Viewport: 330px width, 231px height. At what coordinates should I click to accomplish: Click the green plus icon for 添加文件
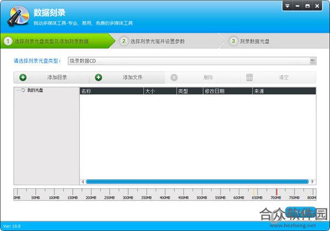[98, 78]
